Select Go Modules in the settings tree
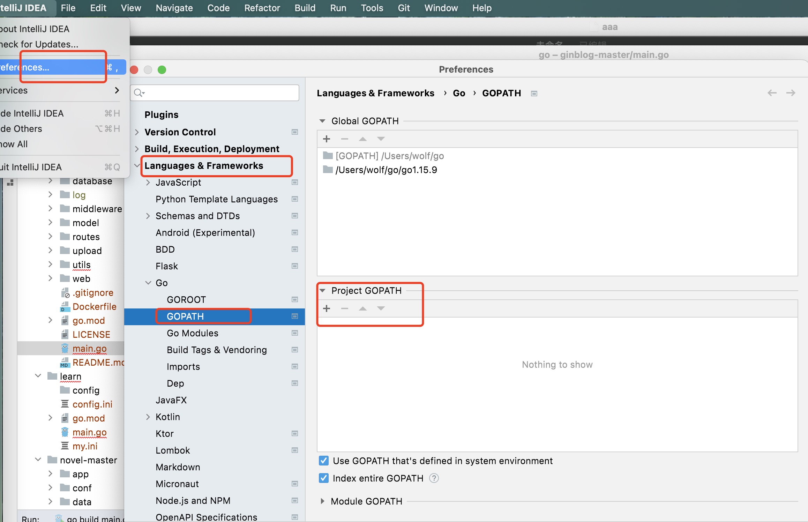This screenshot has height=522, width=808. pyautogui.click(x=193, y=333)
